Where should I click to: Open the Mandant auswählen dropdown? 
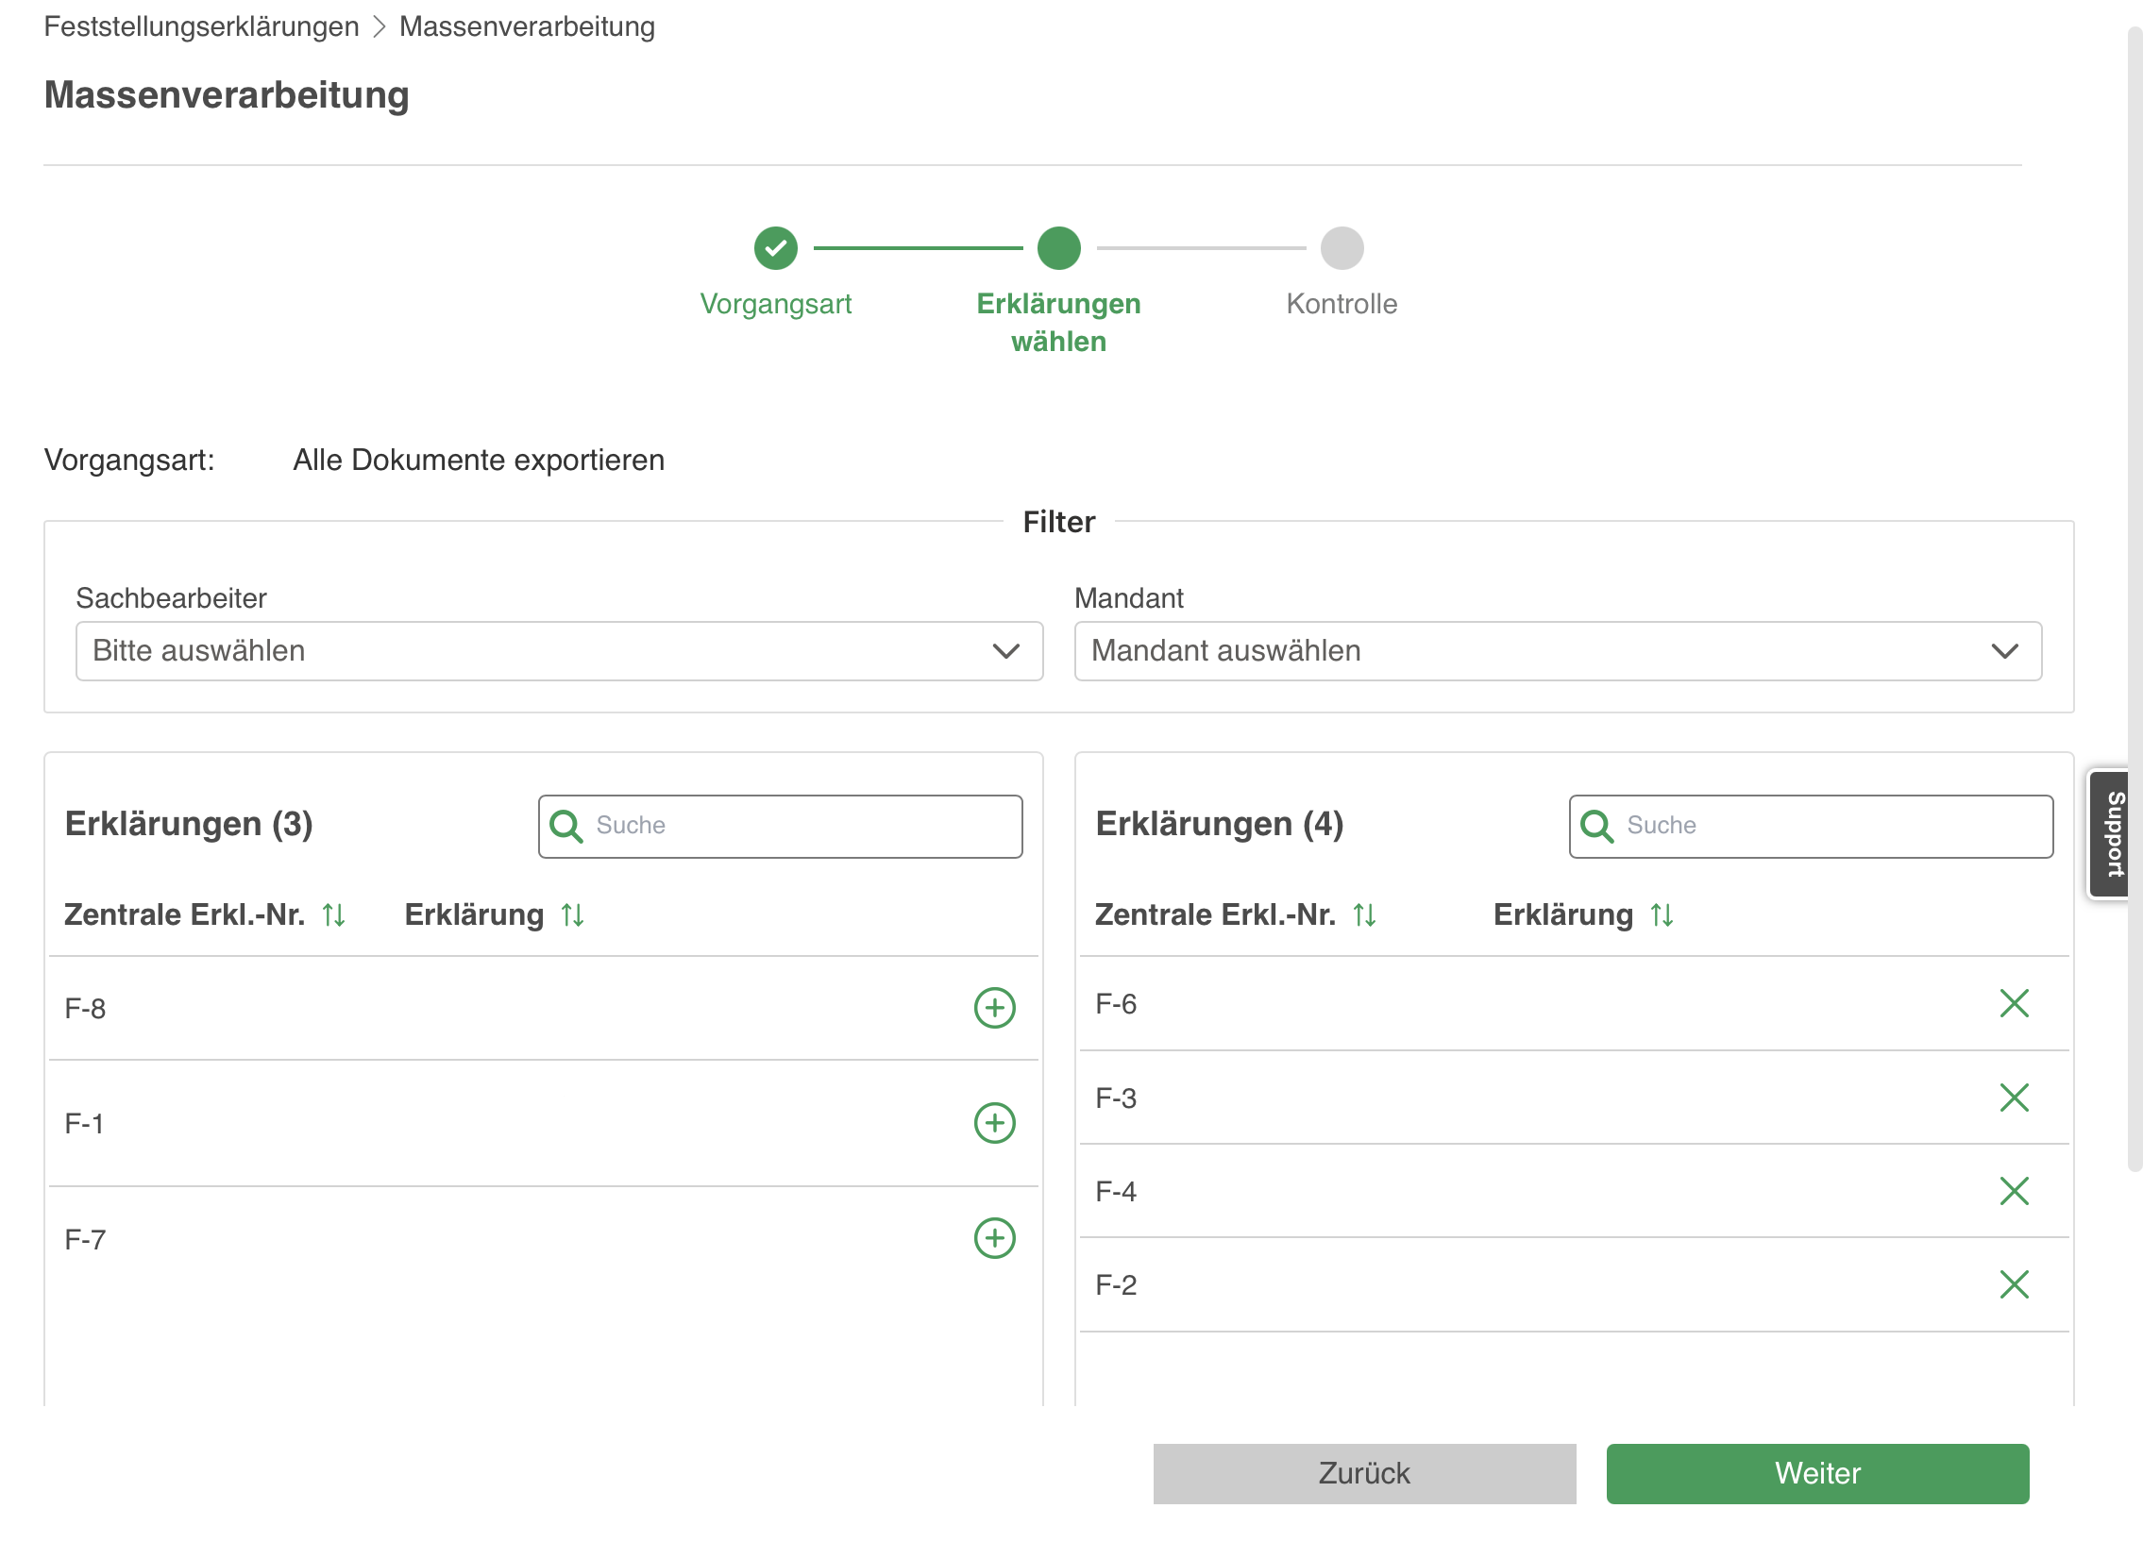[x=1558, y=650]
